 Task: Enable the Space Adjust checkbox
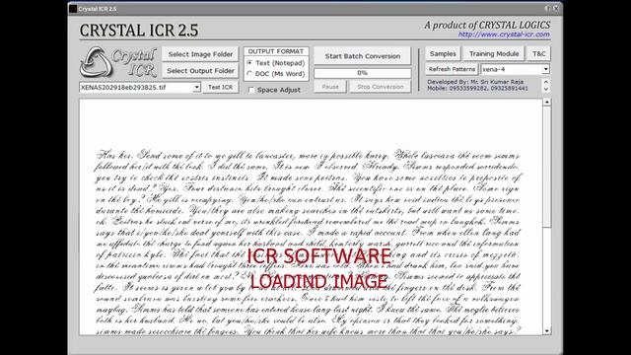pos(251,90)
